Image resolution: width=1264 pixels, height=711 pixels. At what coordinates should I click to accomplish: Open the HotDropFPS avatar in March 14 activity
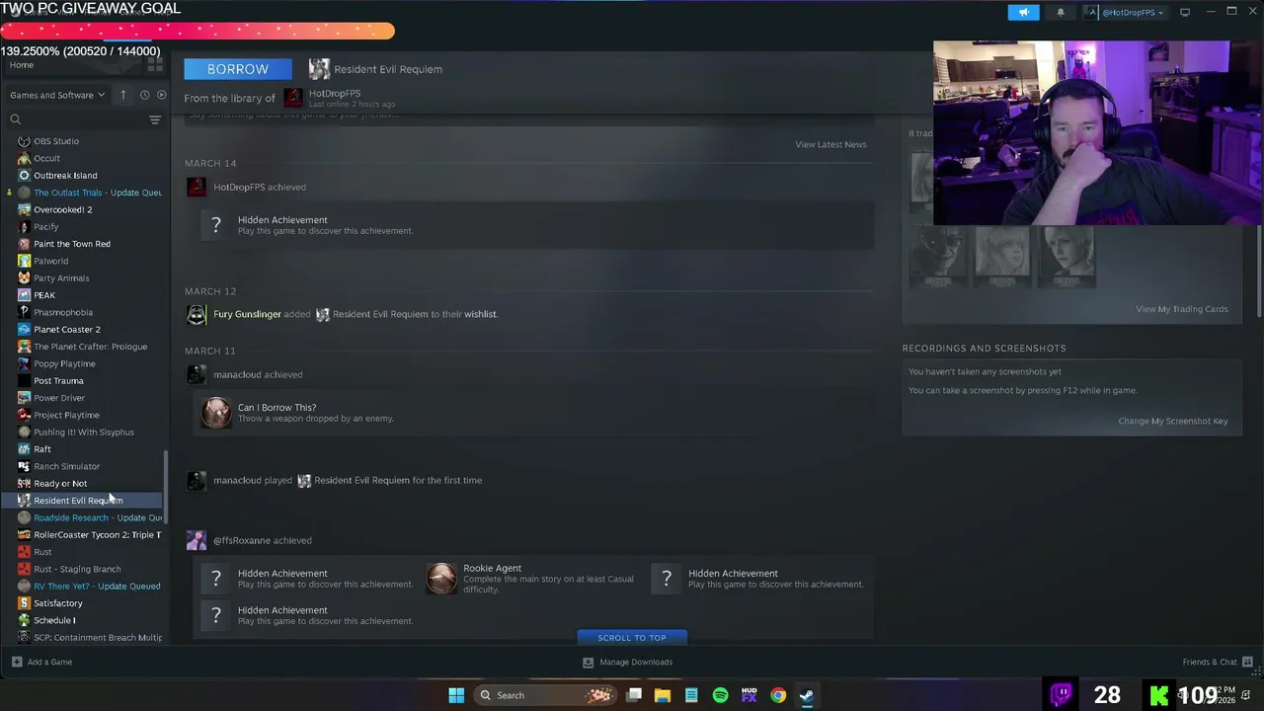[x=197, y=187]
